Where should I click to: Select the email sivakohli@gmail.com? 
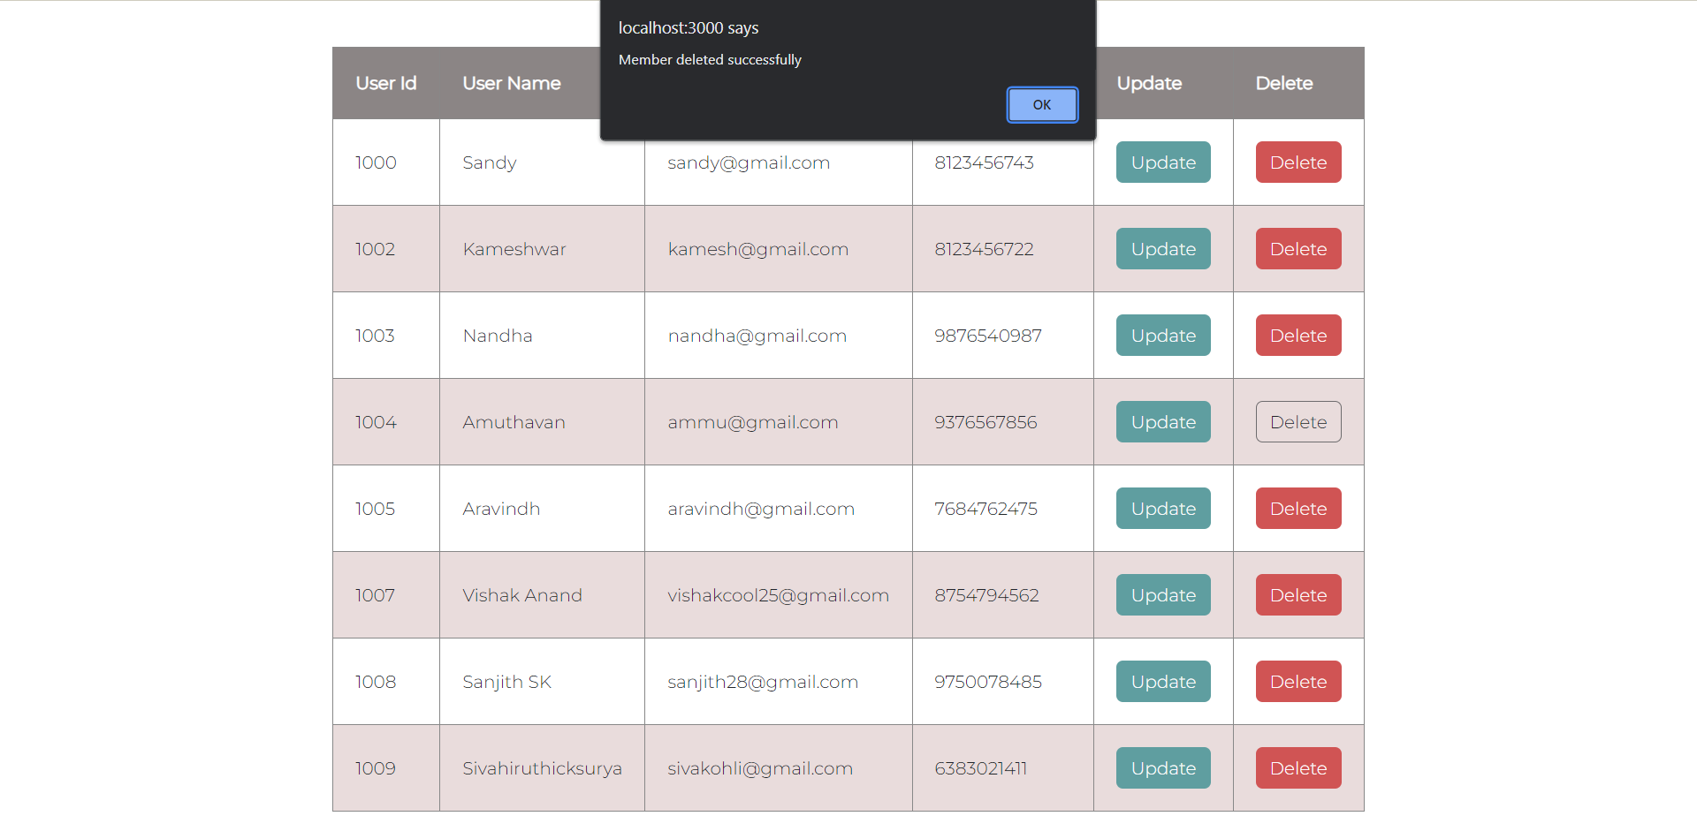[x=760, y=767]
